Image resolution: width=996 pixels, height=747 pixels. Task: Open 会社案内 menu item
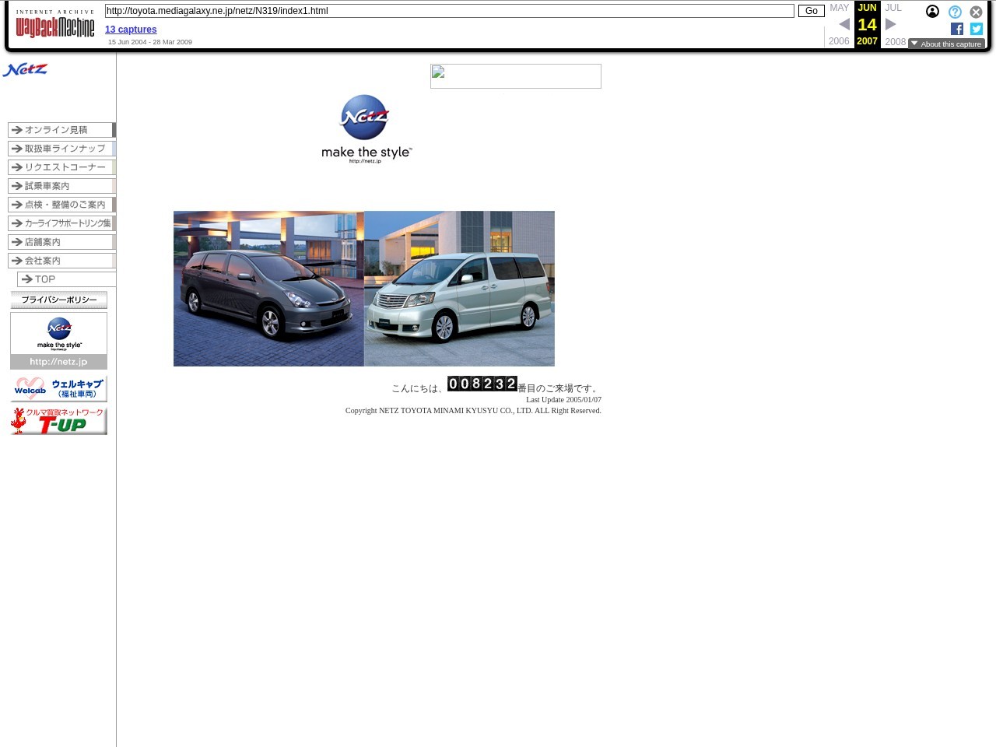tap(61, 261)
